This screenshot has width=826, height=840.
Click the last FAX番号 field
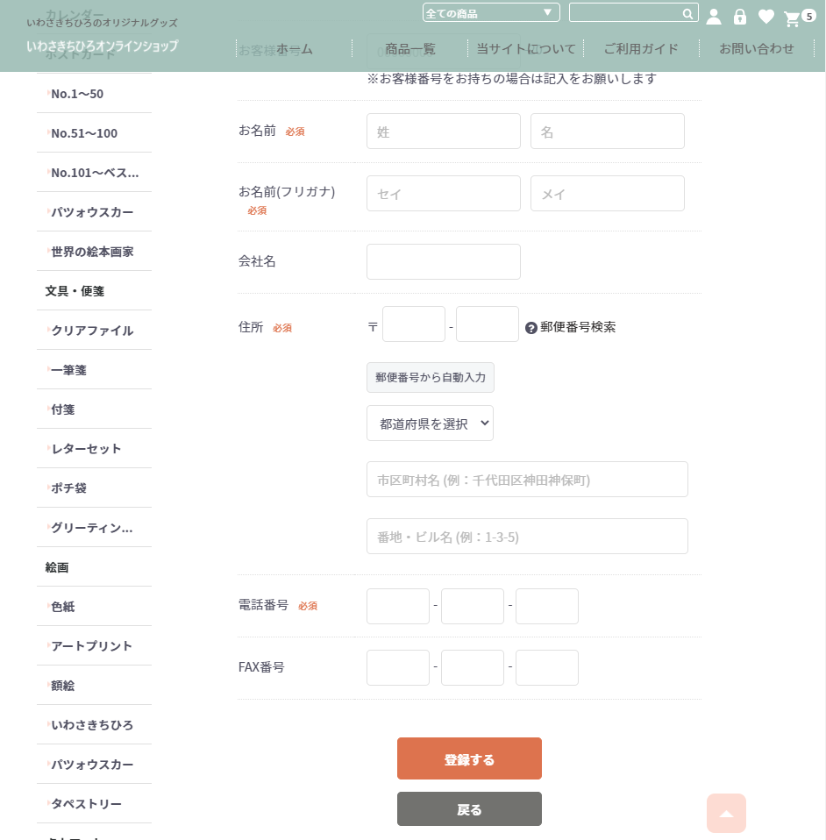coord(547,668)
